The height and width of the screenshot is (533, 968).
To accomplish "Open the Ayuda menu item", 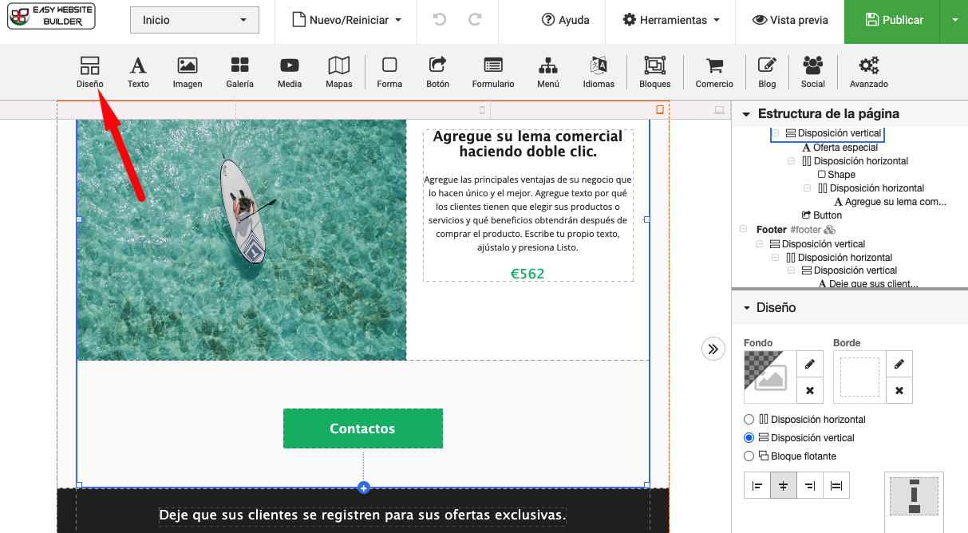I will pyautogui.click(x=565, y=20).
